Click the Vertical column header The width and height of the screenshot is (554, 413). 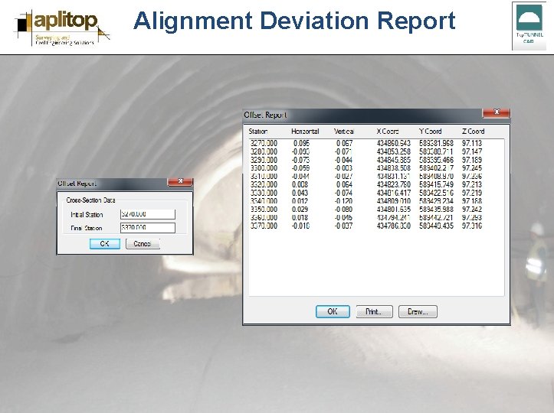344,132
